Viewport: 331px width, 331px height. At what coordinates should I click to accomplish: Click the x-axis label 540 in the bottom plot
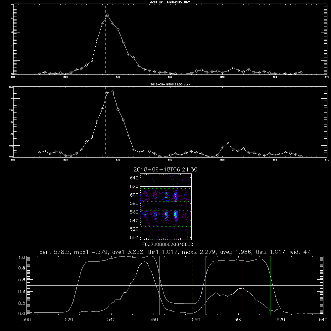111,320
